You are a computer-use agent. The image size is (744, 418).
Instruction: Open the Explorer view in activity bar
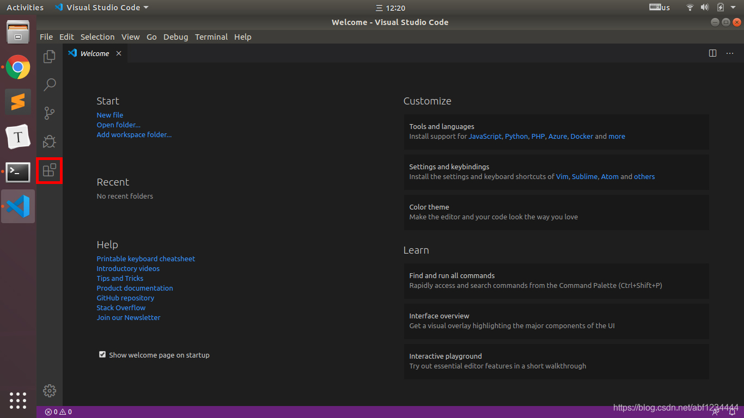pos(50,56)
